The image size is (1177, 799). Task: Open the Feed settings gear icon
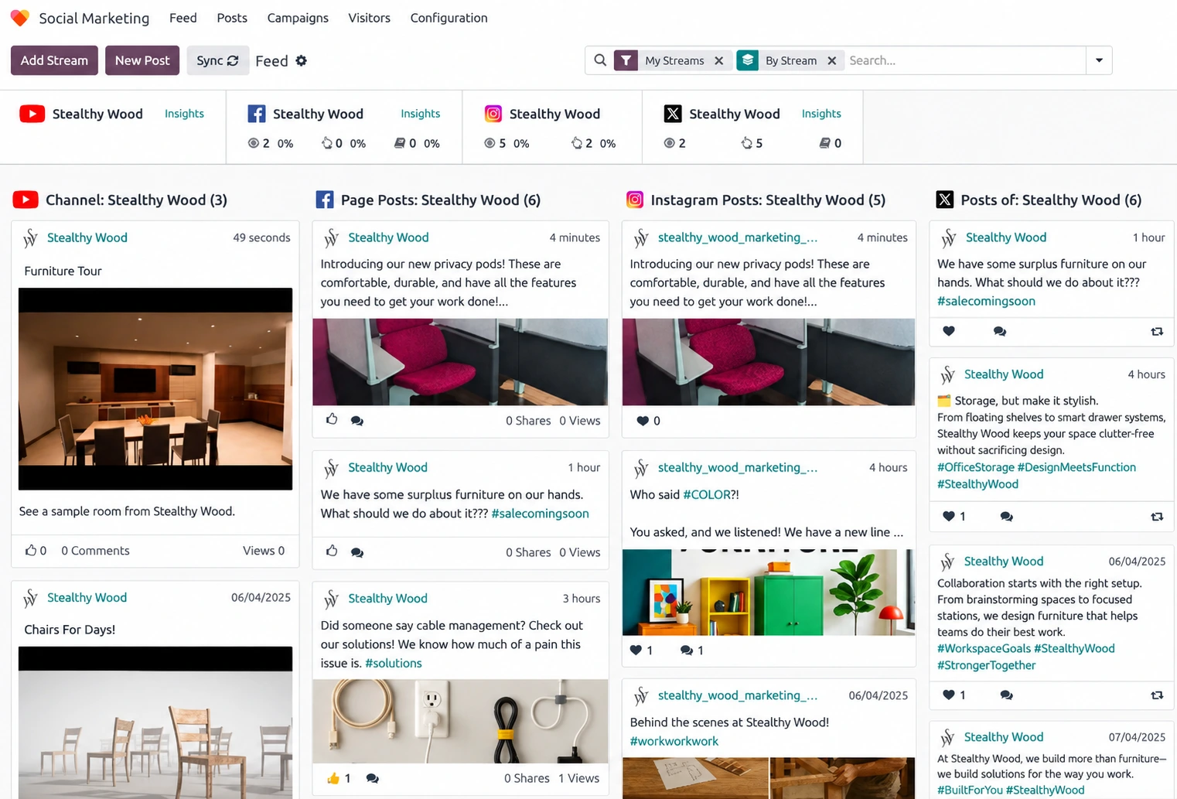pyautogui.click(x=302, y=60)
